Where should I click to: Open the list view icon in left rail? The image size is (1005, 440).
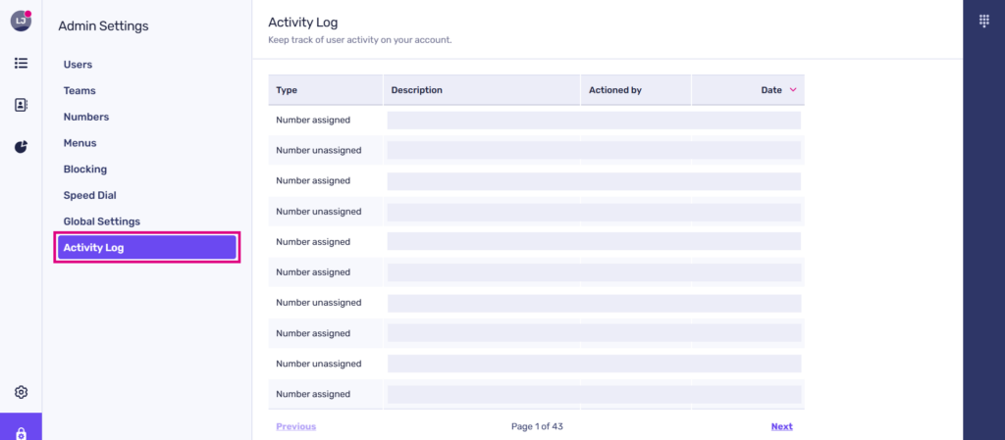(21, 63)
